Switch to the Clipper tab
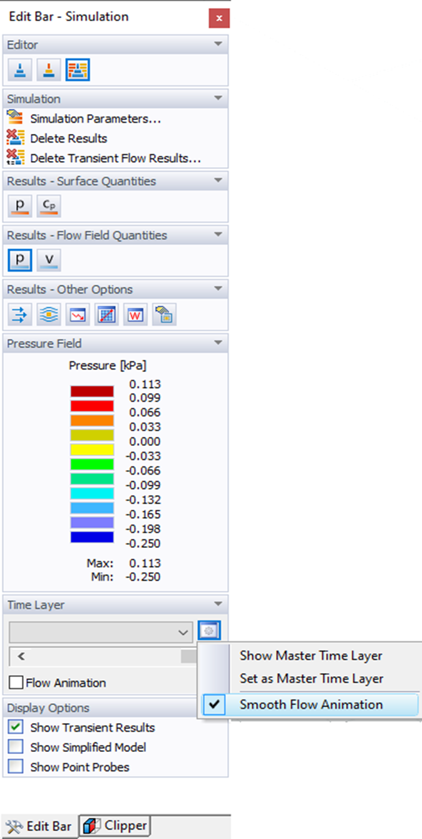Image resolution: width=422 pixels, height=839 pixels. 115,825
